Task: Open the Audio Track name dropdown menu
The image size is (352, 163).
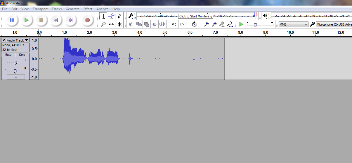Action: 18,40
